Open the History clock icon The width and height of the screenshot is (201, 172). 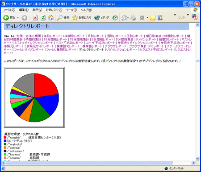[115, 18]
